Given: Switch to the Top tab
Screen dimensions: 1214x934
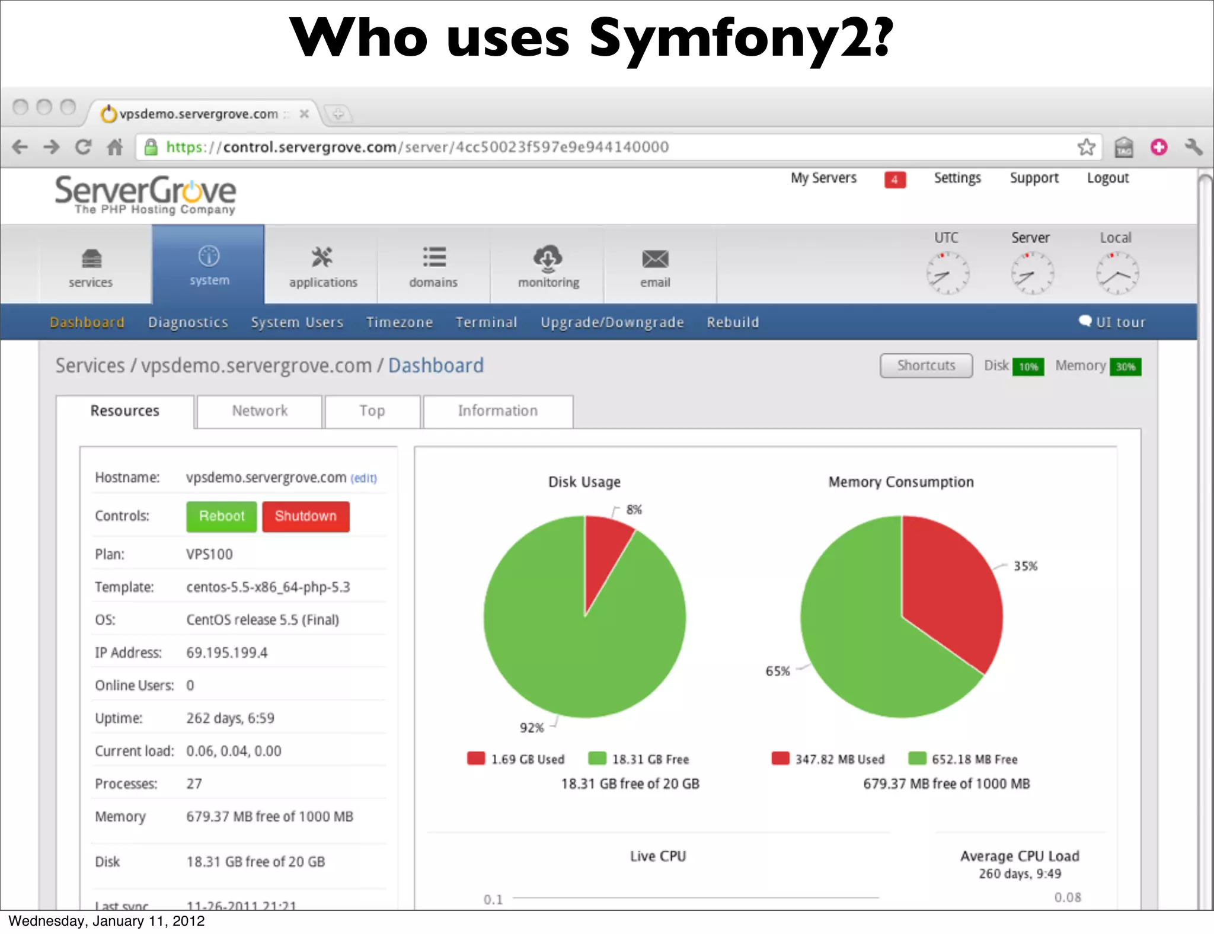Looking at the screenshot, I should click(372, 411).
